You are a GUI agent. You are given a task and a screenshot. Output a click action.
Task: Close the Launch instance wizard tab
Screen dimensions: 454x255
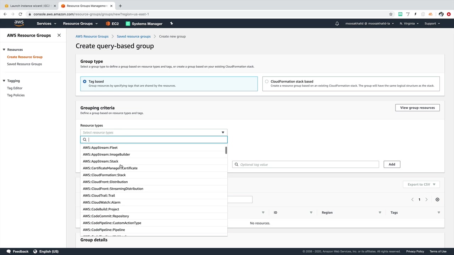pos(55,6)
